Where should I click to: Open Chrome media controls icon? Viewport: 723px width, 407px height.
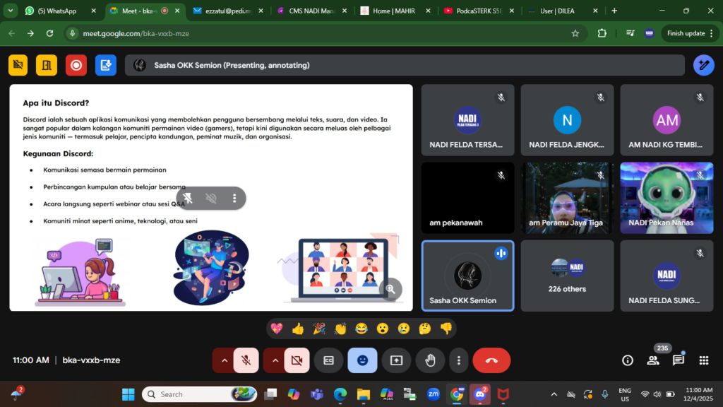630,33
